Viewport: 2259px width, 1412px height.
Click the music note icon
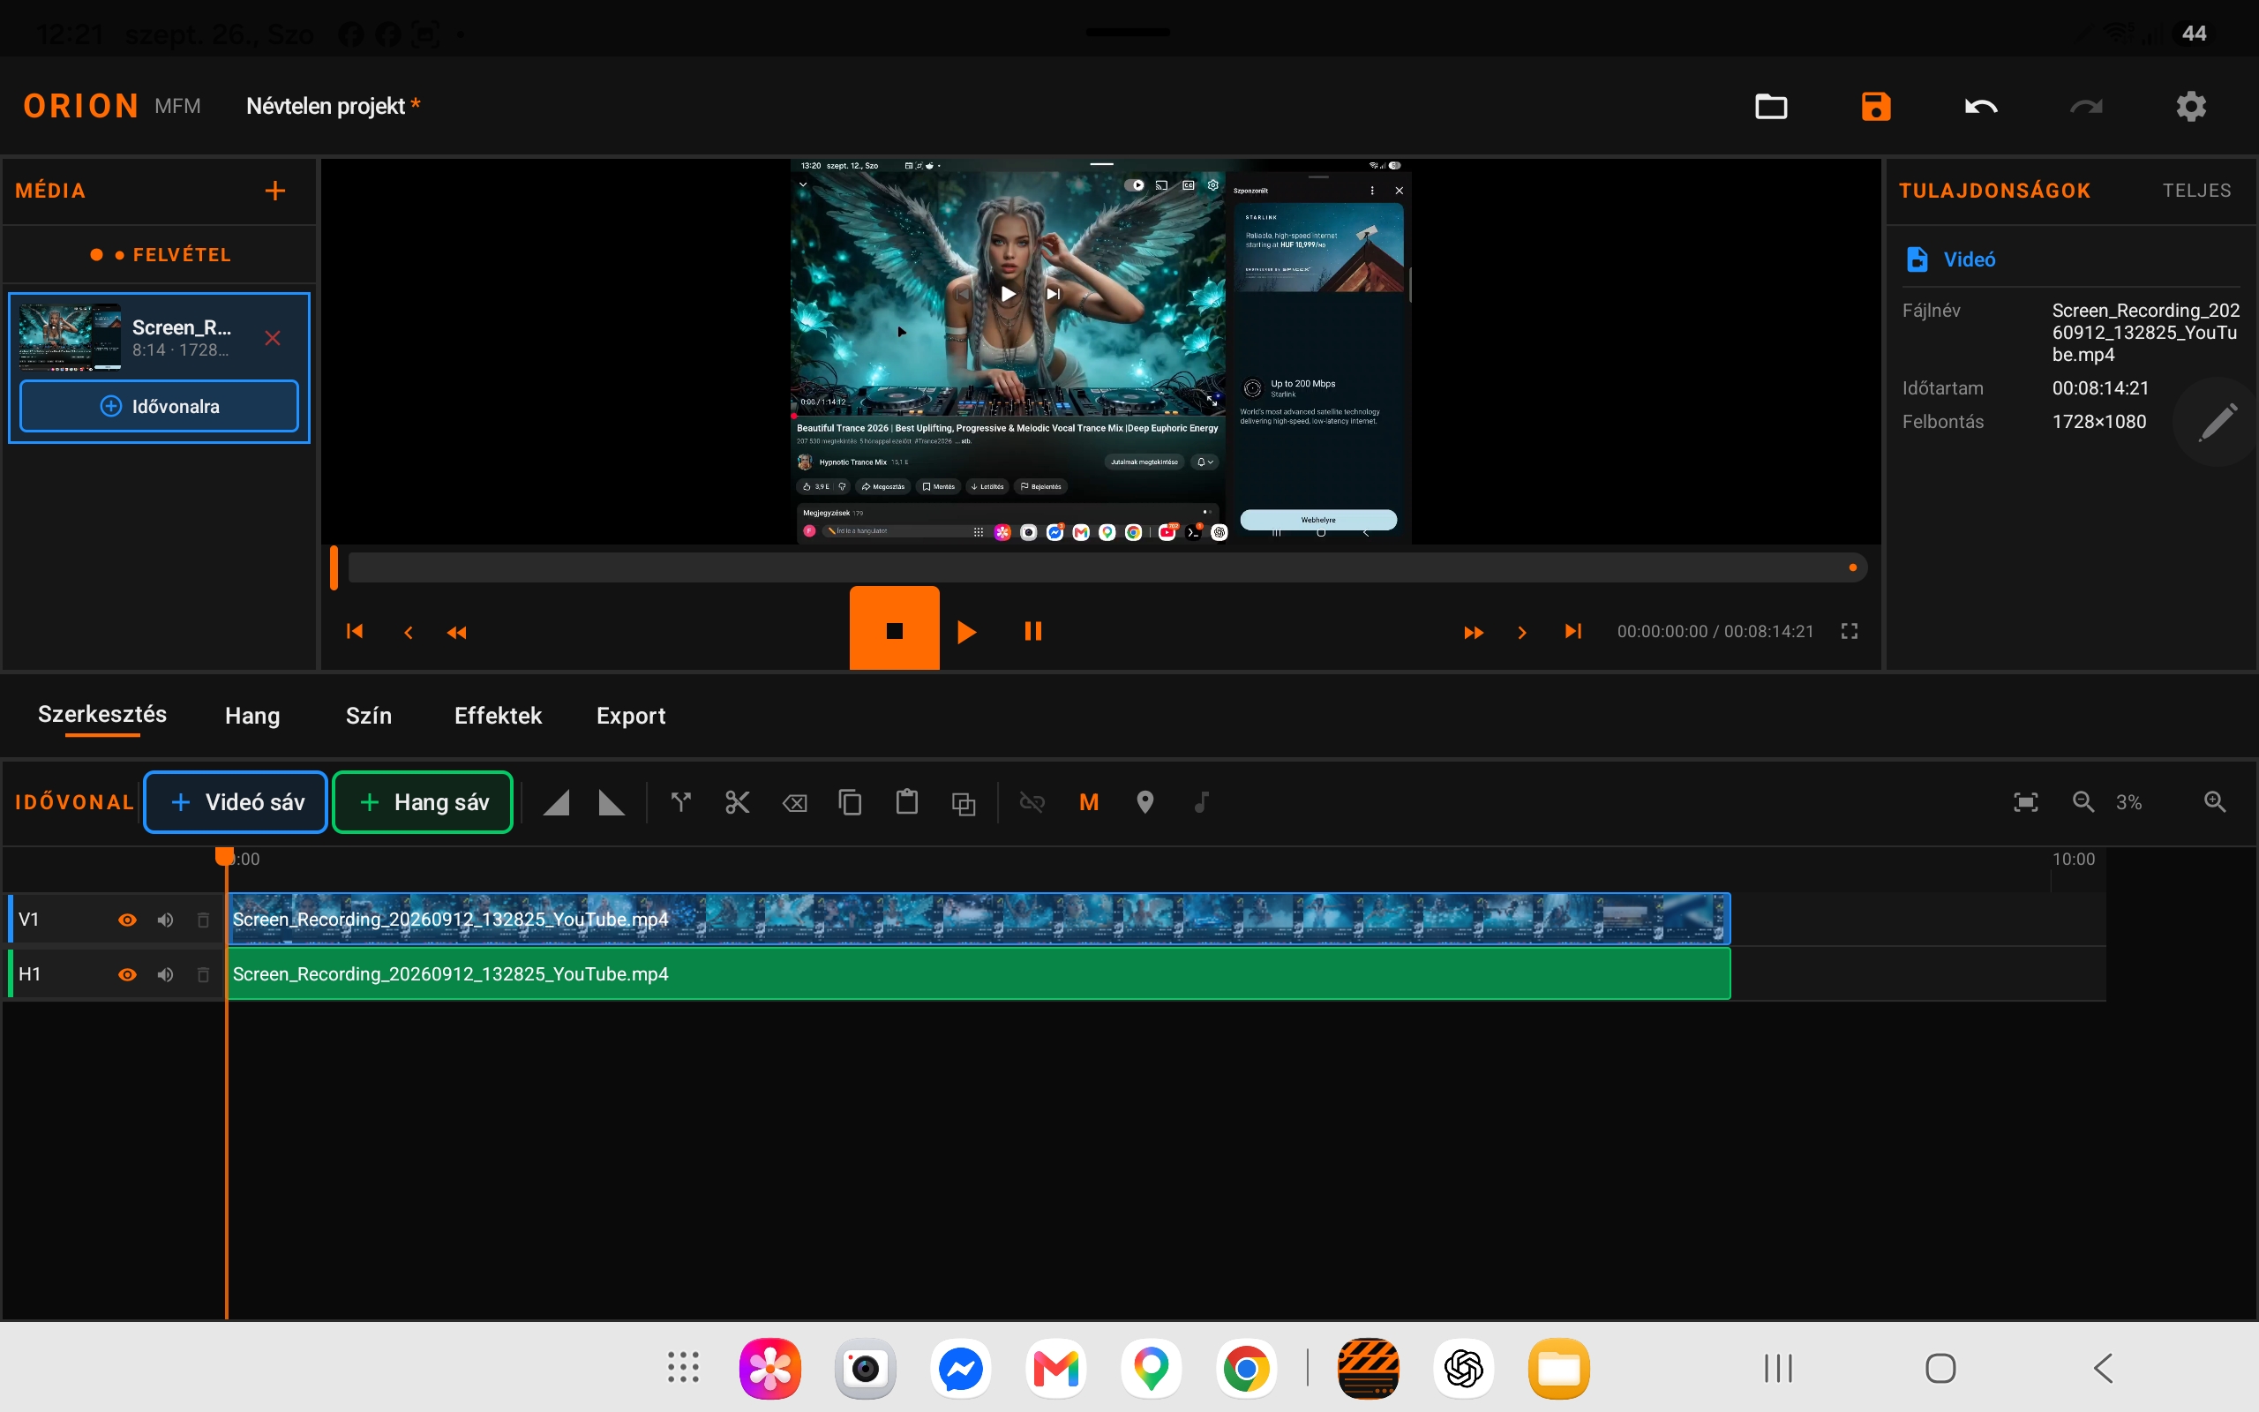(x=1201, y=802)
